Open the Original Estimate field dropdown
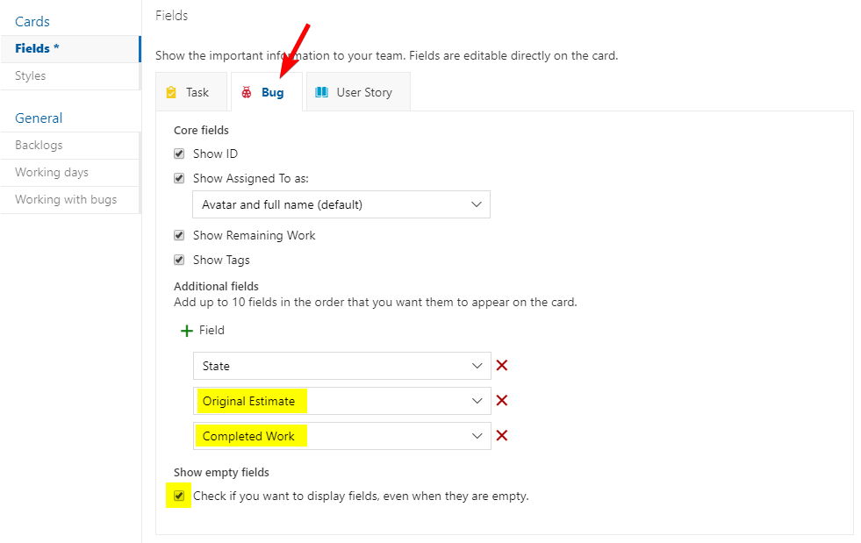The image size is (861, 543). pos(477,400)
